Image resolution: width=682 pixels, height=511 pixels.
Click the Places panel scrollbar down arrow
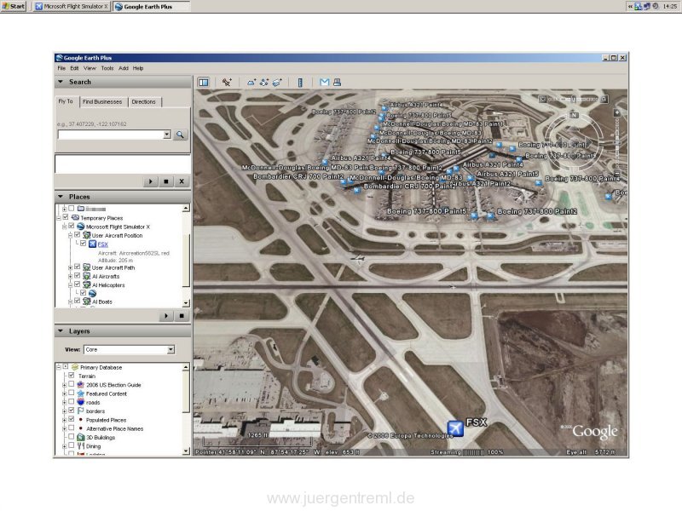click(186, 303)
